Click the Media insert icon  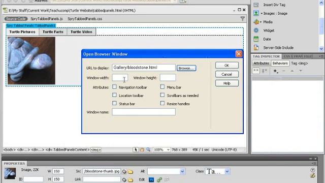pyautogui.click(x=256, y=22)
